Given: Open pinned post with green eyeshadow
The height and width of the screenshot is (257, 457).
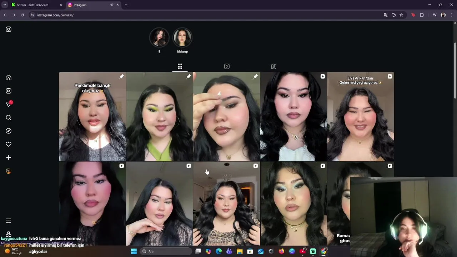Looking at the screenshot, I should click(160, 117).
